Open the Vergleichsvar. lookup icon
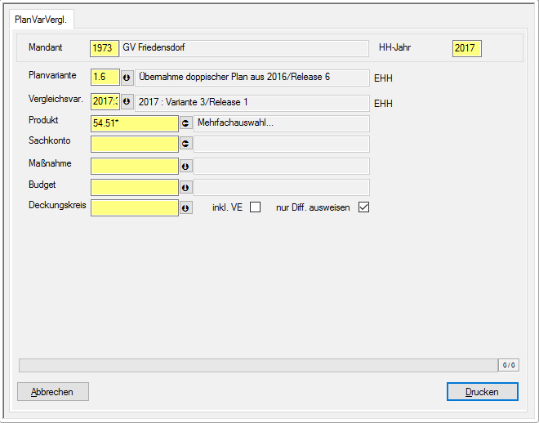 127,102
